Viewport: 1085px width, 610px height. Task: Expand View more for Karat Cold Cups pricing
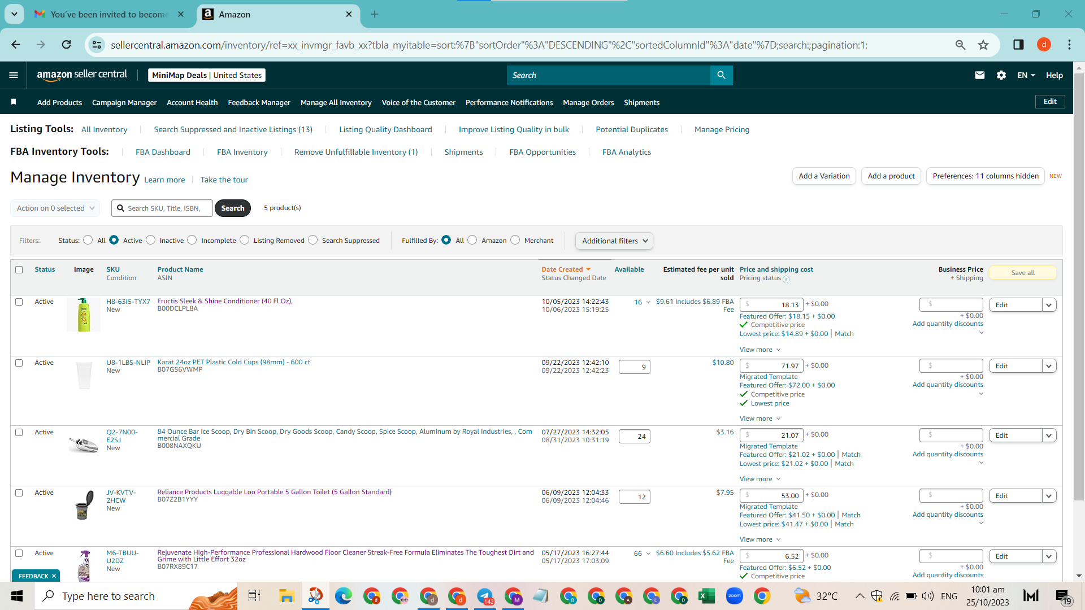(x=760, y=419)
